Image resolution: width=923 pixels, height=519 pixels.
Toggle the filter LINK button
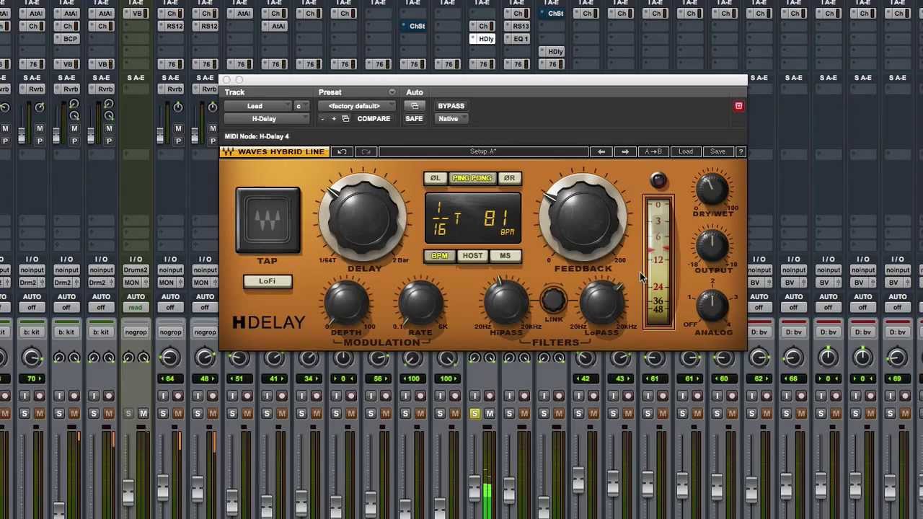click(x=554, y=299)
